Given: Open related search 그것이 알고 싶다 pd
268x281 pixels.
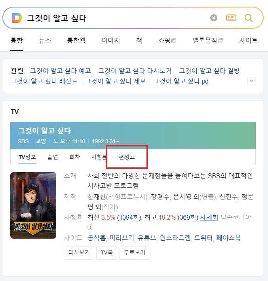Looking at the screenshot, I should point(181,81).
